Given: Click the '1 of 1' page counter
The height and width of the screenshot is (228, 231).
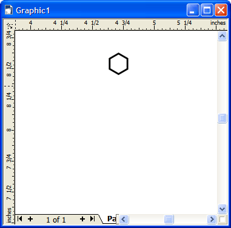Looking at the screenshot, I should [56, 220].
